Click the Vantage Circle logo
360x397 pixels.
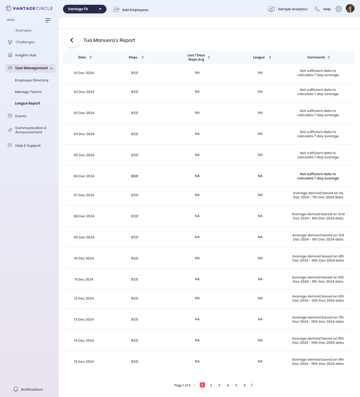pyautogui.click(x=29, y=8)
